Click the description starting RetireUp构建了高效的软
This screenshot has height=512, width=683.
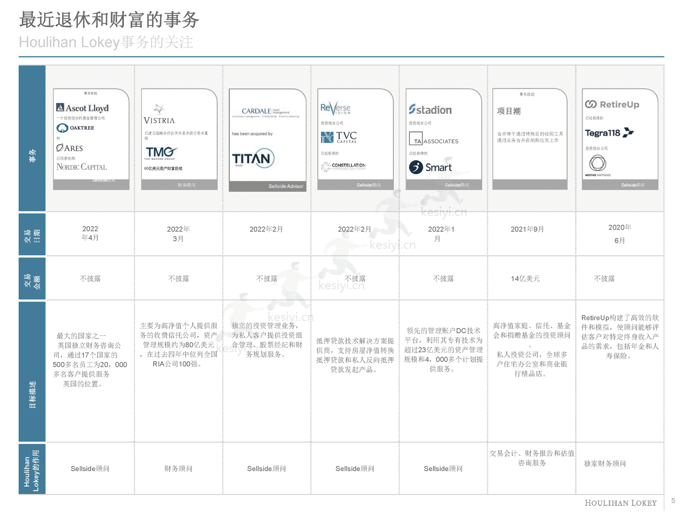click(619, 337)
